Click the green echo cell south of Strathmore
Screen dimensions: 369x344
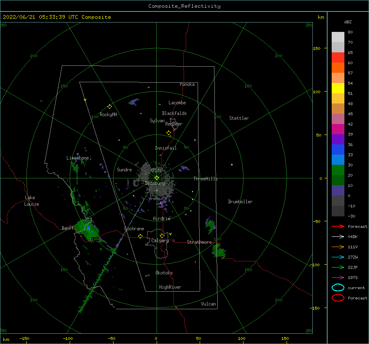(x=219, y=251)
